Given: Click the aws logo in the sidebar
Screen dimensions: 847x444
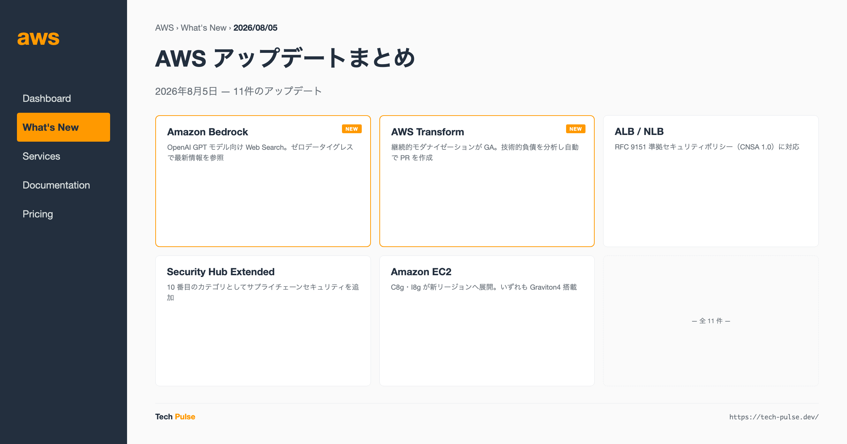Looking at the screenshot, I should [38, 38].
